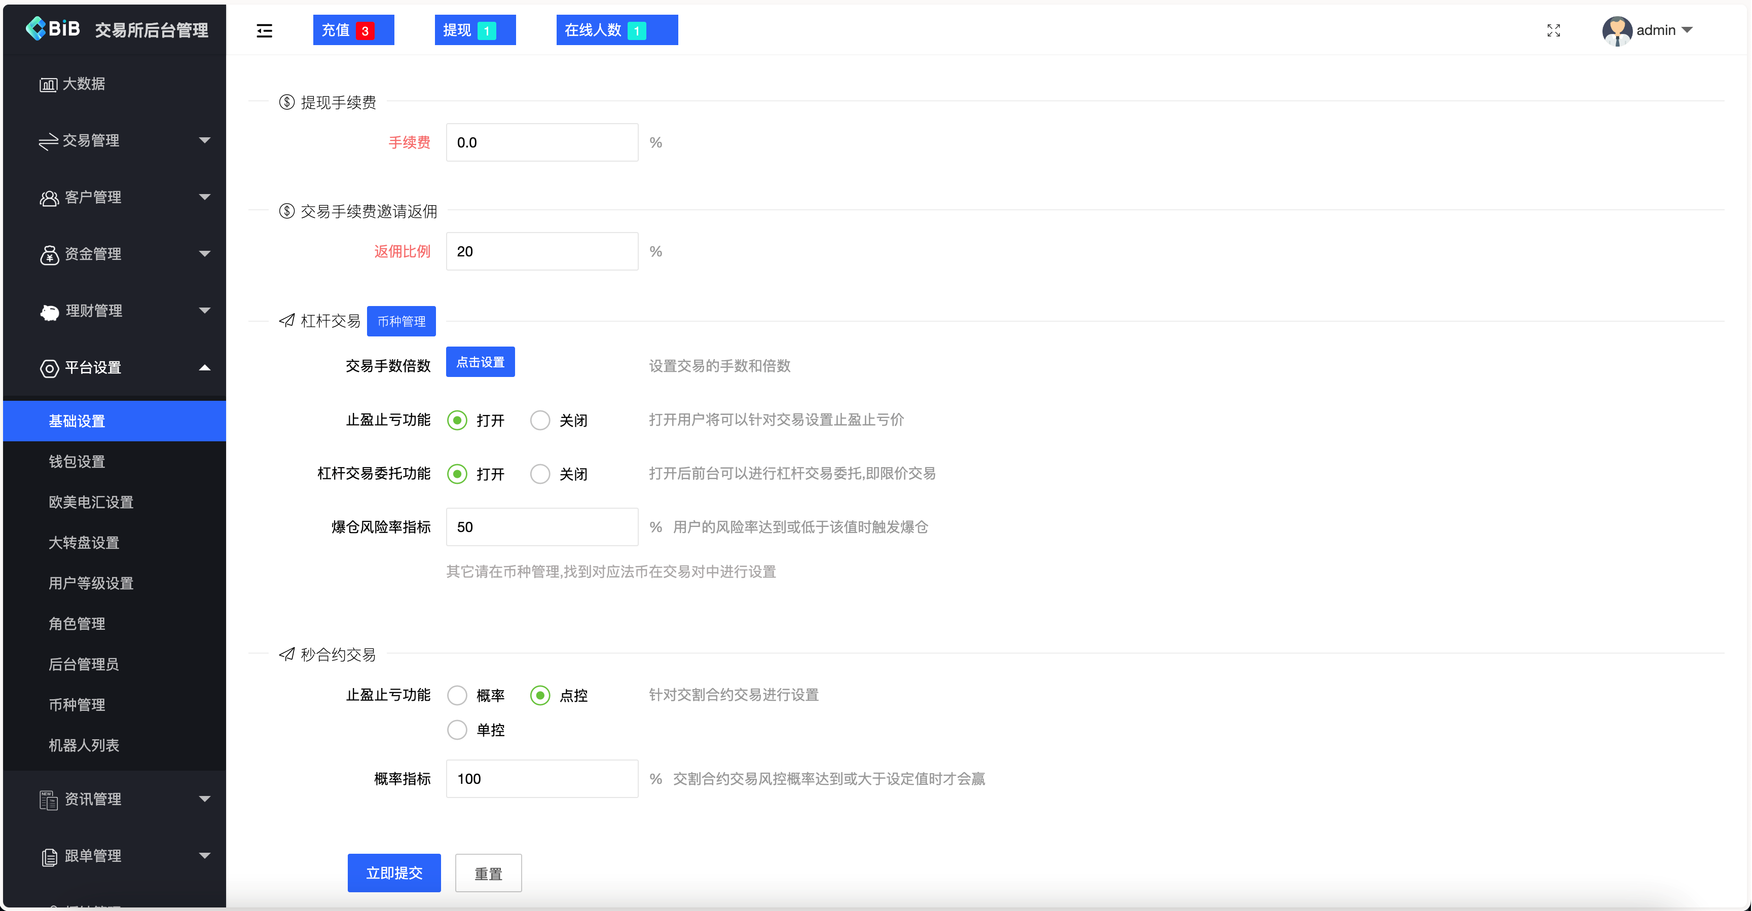Image resolution: width=1752 pixels, height=911 pixels.
Task: Click the 返佣比例 input field
Action: [x=541, y=251]
